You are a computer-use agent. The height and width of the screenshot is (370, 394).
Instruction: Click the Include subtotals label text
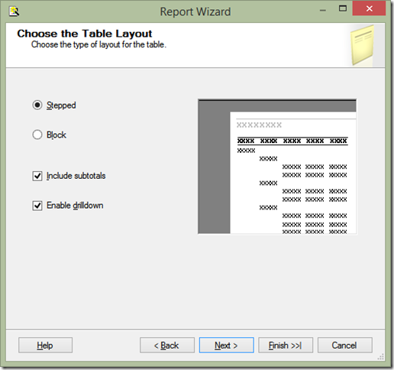pyautogui.click(x=76, y=176)
